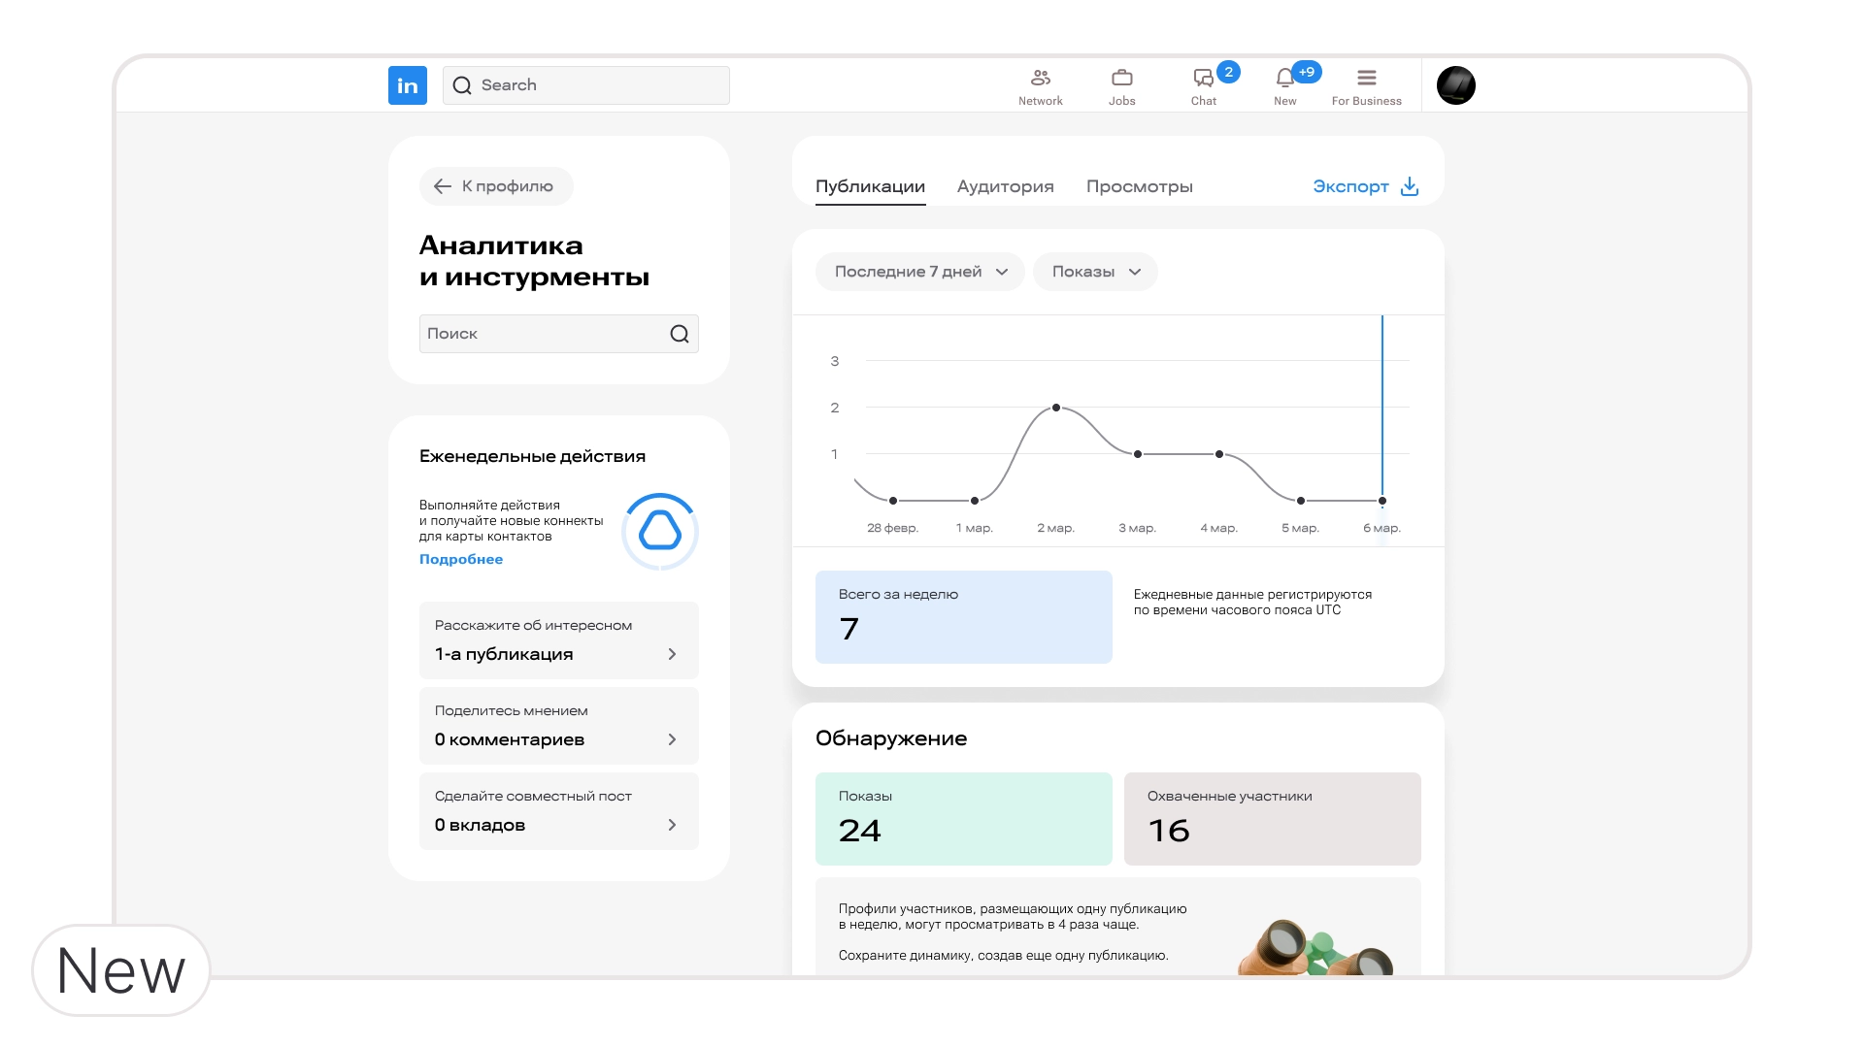Open the For Business menu icon
Screen dimensions: 1864x1048
1366,79
